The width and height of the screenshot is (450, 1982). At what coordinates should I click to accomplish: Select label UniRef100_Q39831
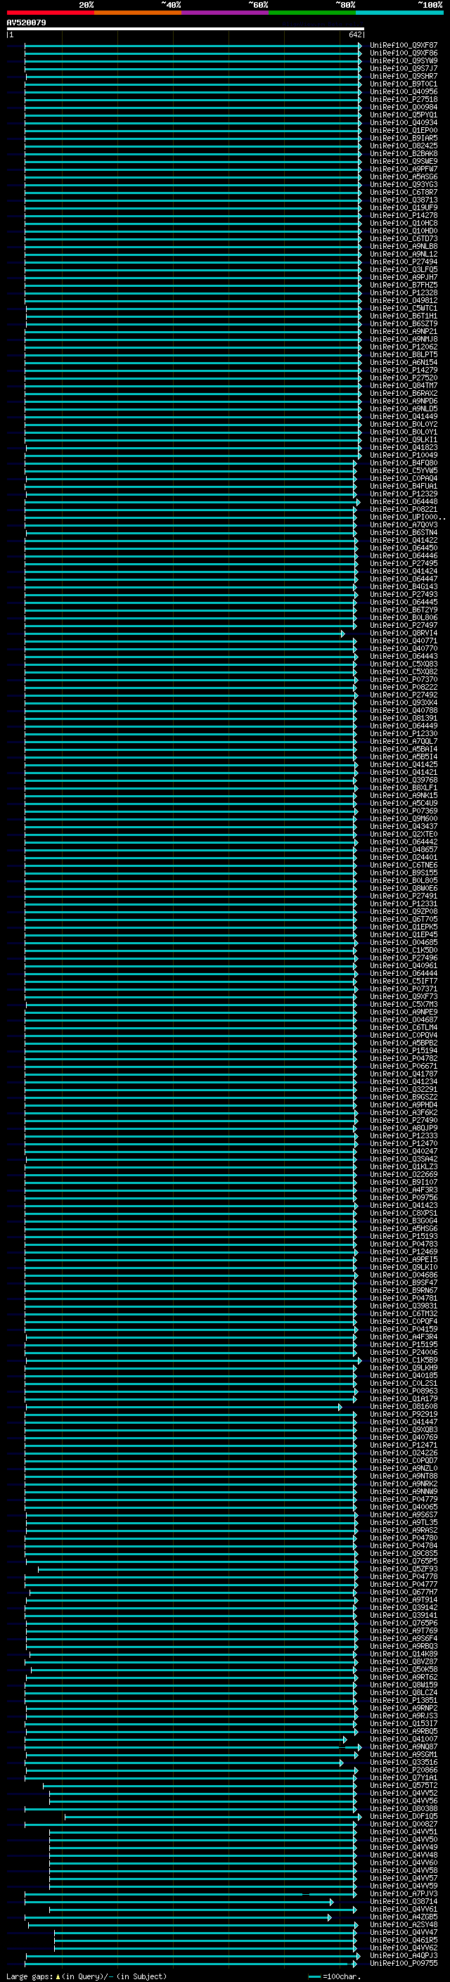click(x=404, y=1306)
